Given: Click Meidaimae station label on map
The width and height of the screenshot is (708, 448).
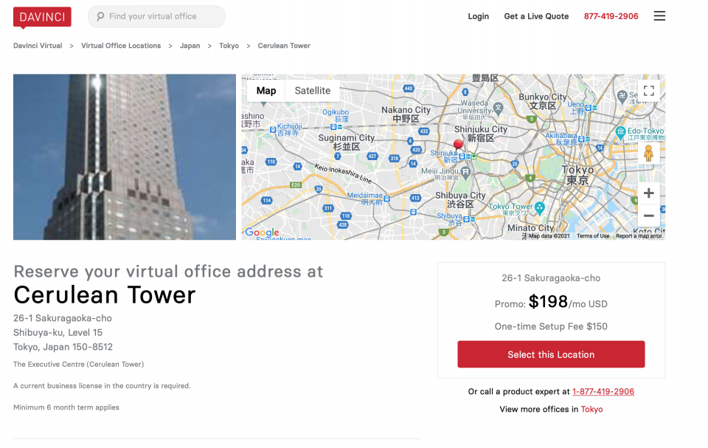Looking at the screenshot, I should 365,199.
